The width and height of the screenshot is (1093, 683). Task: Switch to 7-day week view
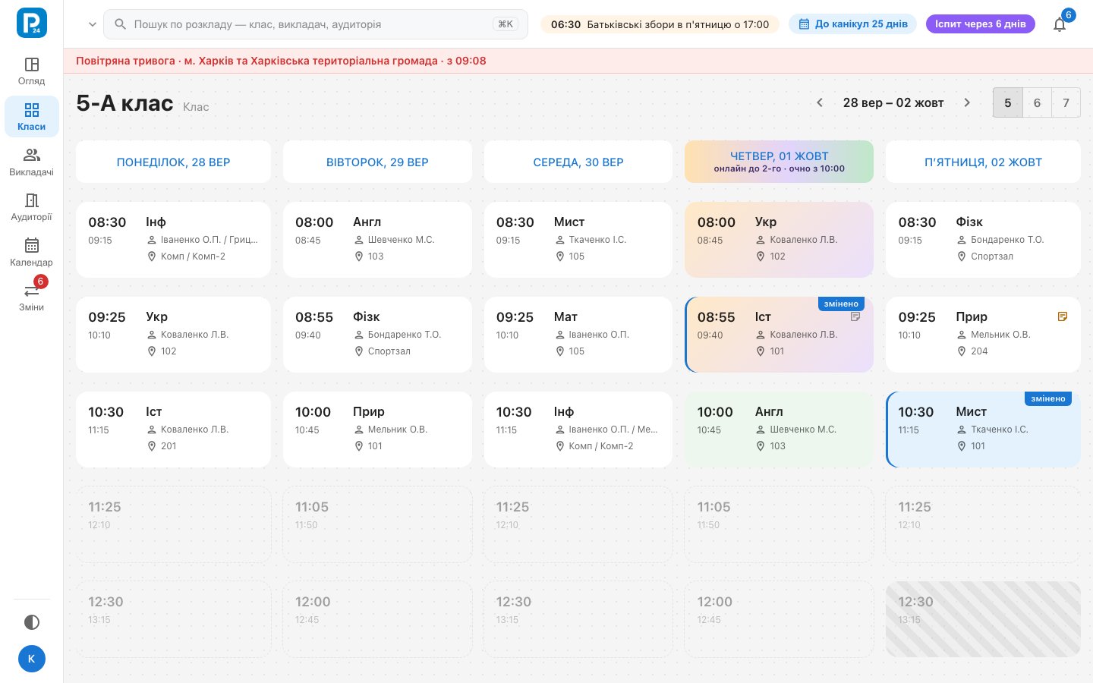(1066, 102)
